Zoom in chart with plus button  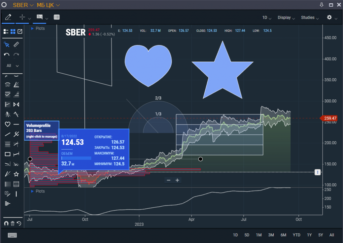178,180
